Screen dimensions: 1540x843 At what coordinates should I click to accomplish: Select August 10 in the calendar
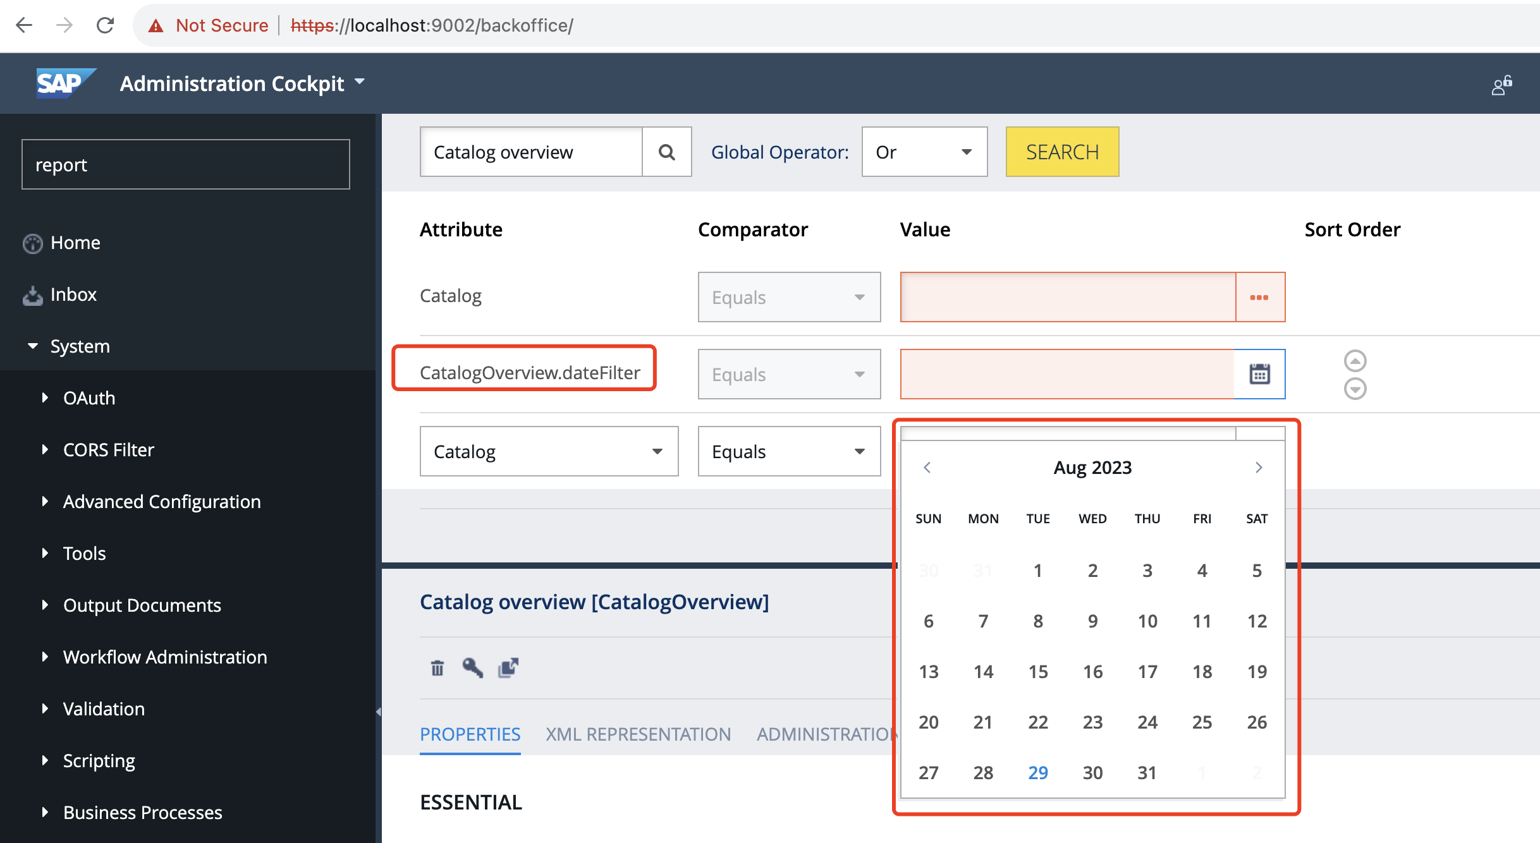coord(1147,621)
